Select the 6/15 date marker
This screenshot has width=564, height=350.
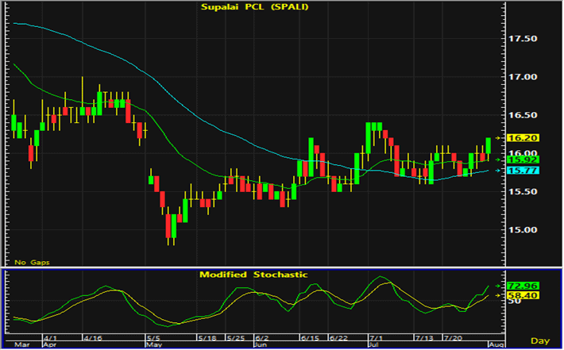[310, 338]
